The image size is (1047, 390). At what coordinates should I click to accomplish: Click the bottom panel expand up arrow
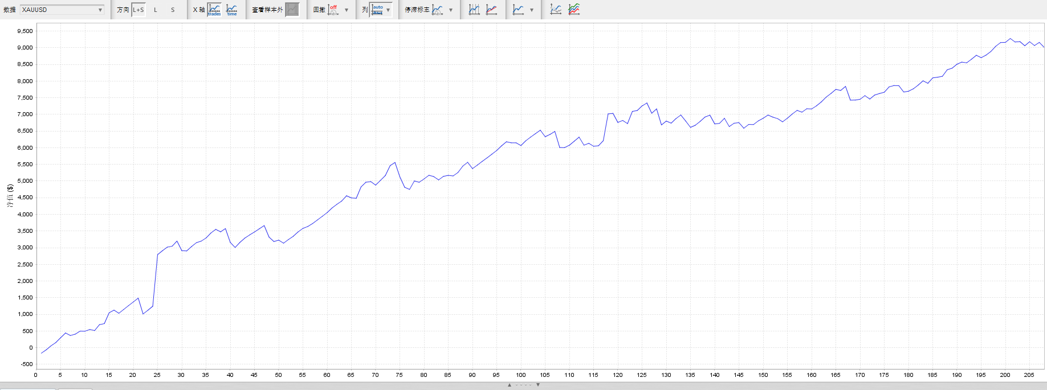click(x=510, y=385)
